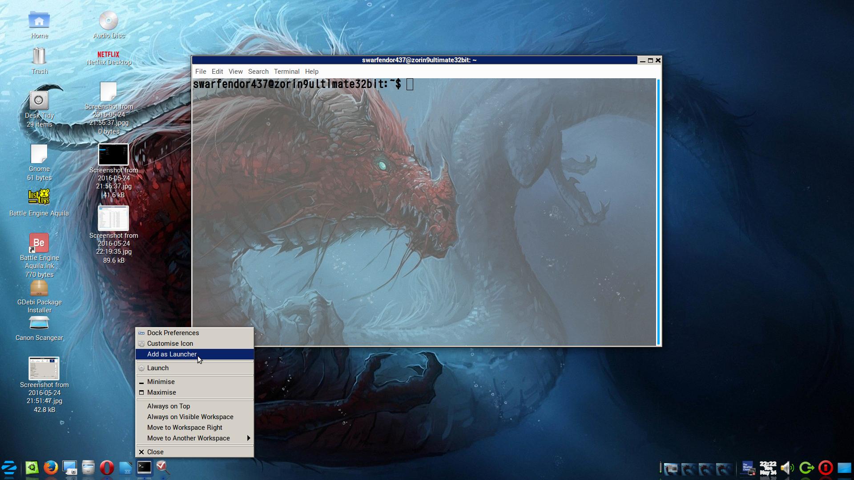This screenshot has height=480, width=854.
Task: Click the terminal dock icon
Action: coord(144,467)
